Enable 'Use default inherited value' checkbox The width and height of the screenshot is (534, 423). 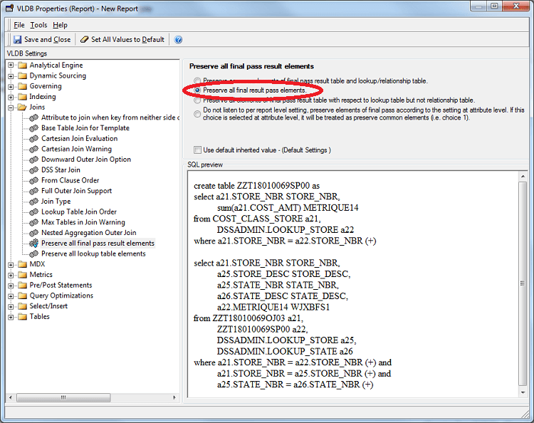[x=197, y=150]
